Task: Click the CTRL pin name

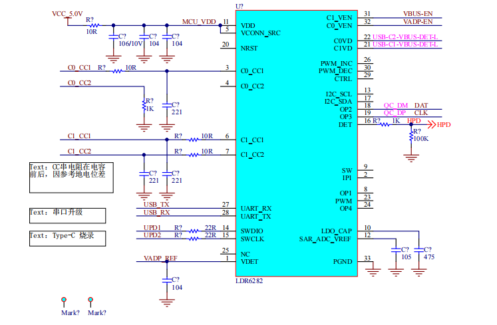Action: click(x=343, y=79)
